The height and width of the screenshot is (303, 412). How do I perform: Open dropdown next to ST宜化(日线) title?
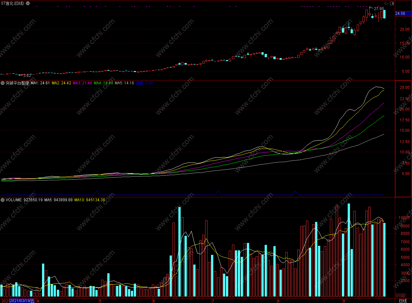[x=28, y=3]
